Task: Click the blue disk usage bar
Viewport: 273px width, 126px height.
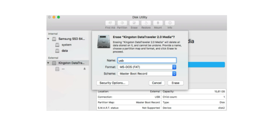Action: coord(207,65)
